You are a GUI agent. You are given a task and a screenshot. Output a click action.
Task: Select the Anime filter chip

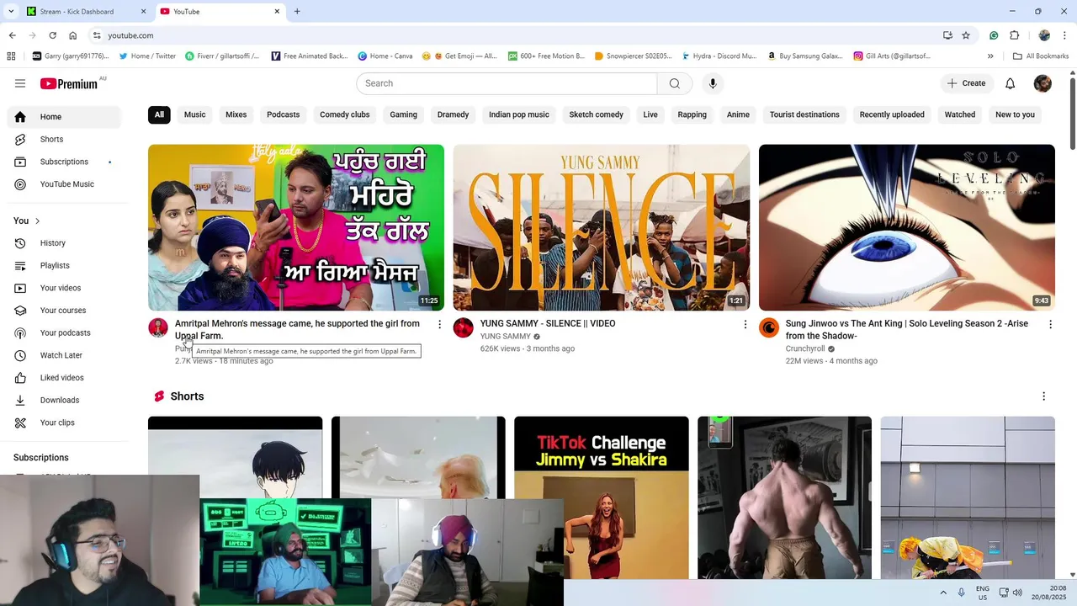click(738, 114)
